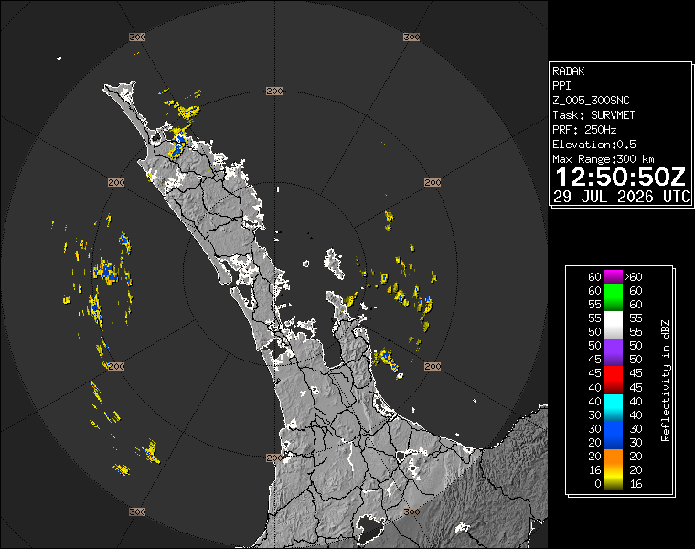This screenshot has width=695, height=549.
Task: Pick the cyan 40 dBZ legend swatch
Action: [613, 407]
